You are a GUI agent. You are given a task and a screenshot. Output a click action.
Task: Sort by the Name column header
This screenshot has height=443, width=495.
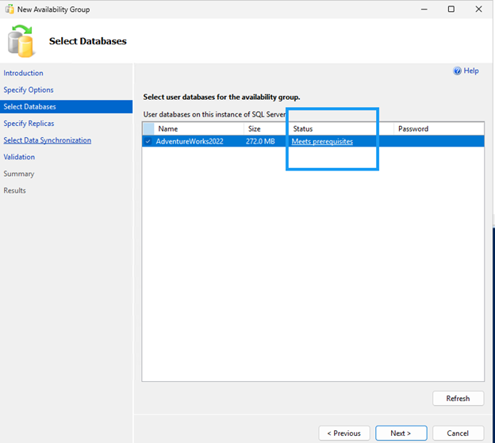[199, 128]
